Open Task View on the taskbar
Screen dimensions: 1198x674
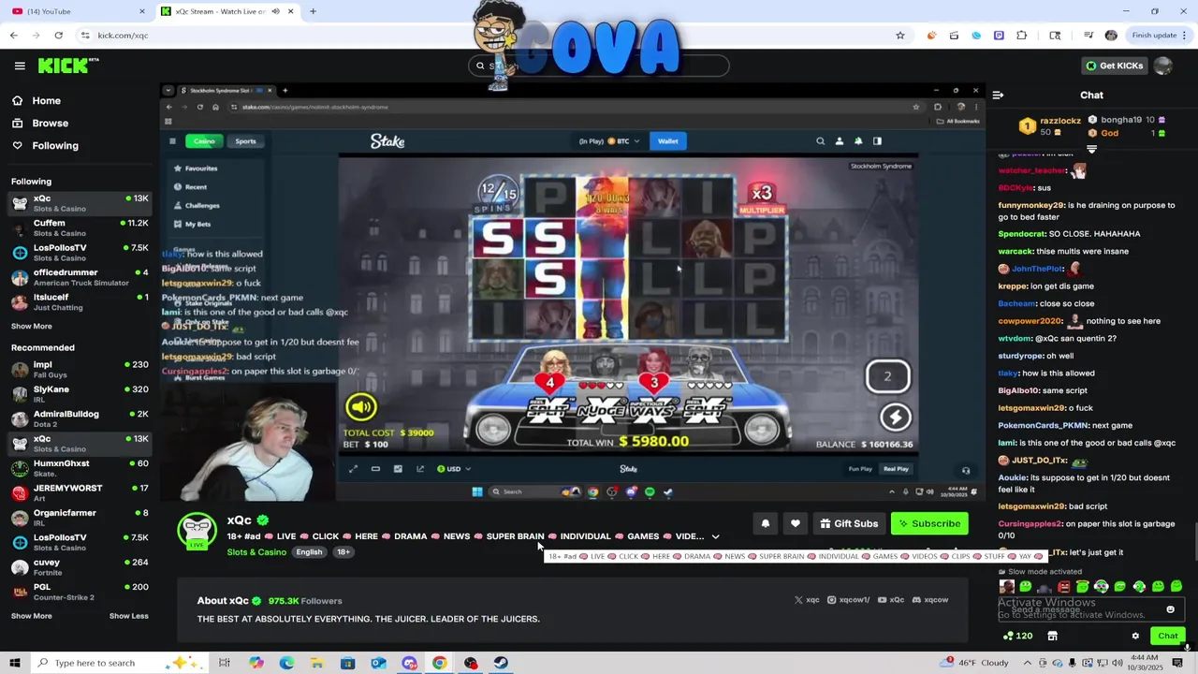pos(225,663)
